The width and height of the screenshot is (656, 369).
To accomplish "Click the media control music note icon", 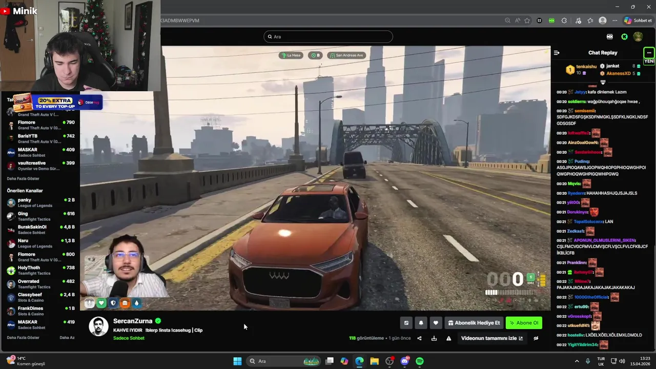I will pos(578,20).
